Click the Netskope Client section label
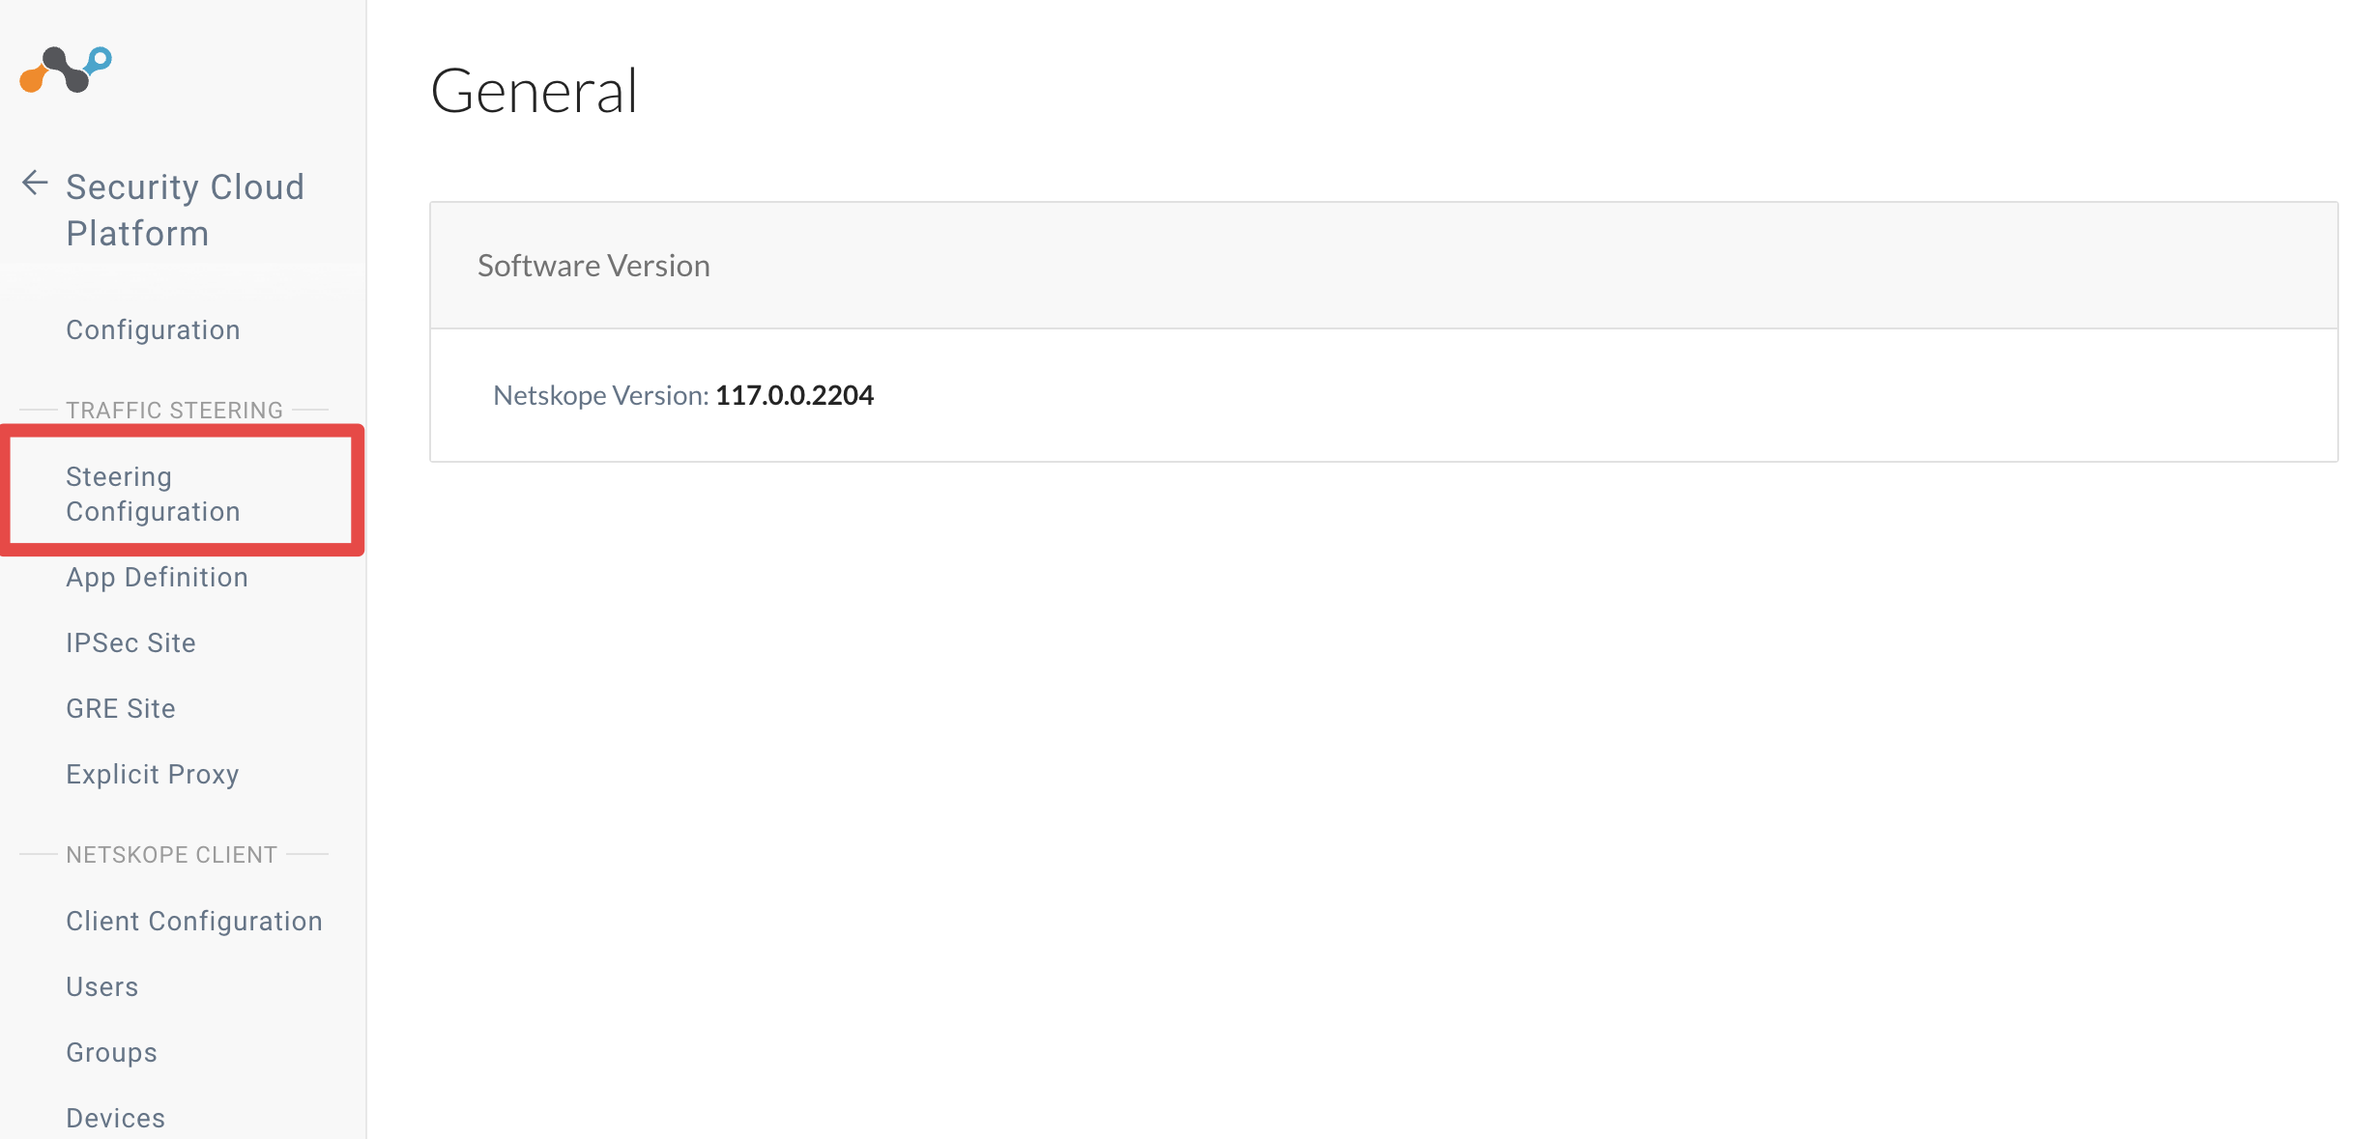2372x1139 pixels. point(172,855)
